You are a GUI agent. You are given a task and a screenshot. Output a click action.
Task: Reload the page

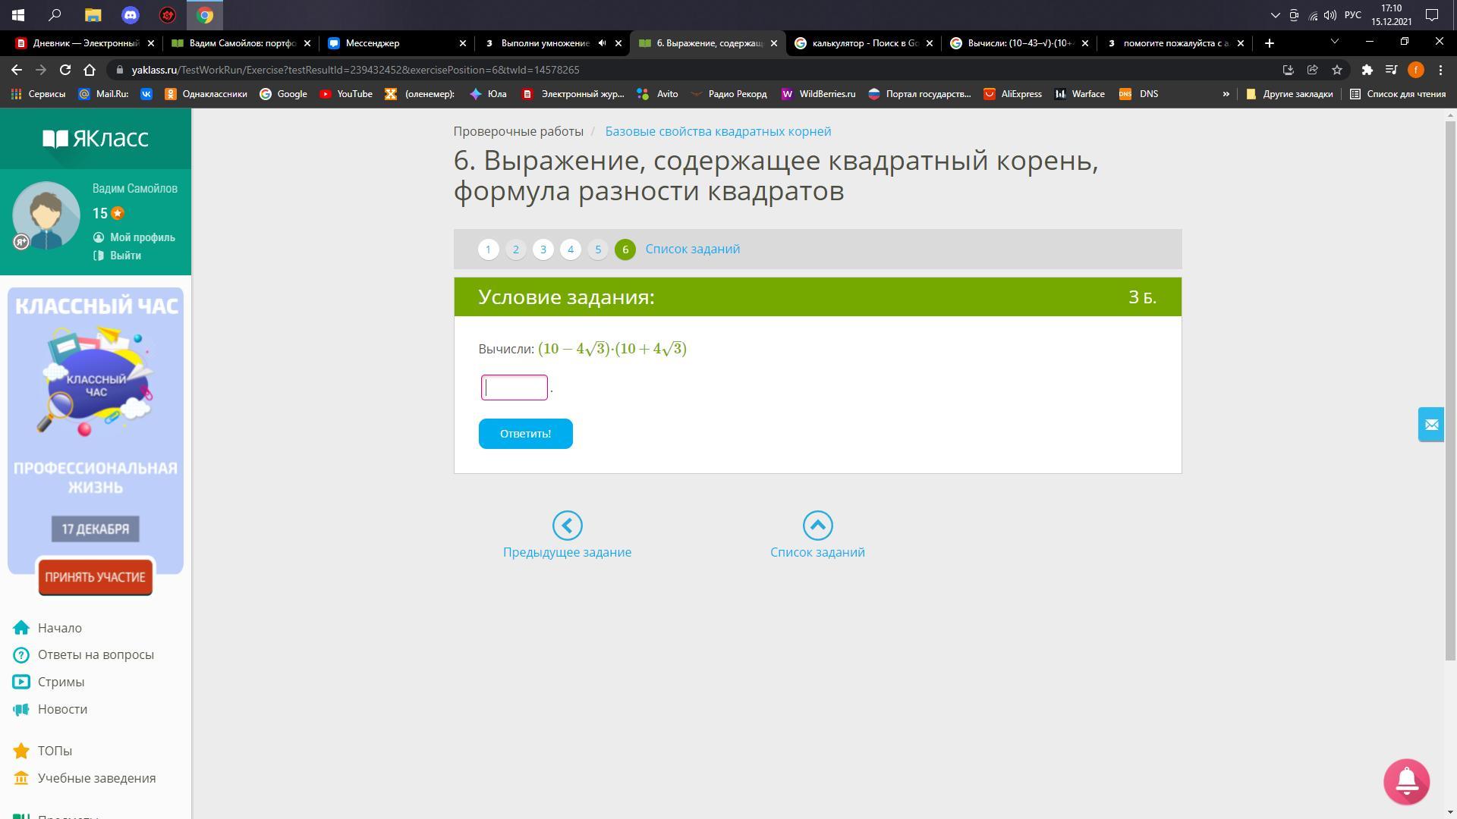[65, 70]
